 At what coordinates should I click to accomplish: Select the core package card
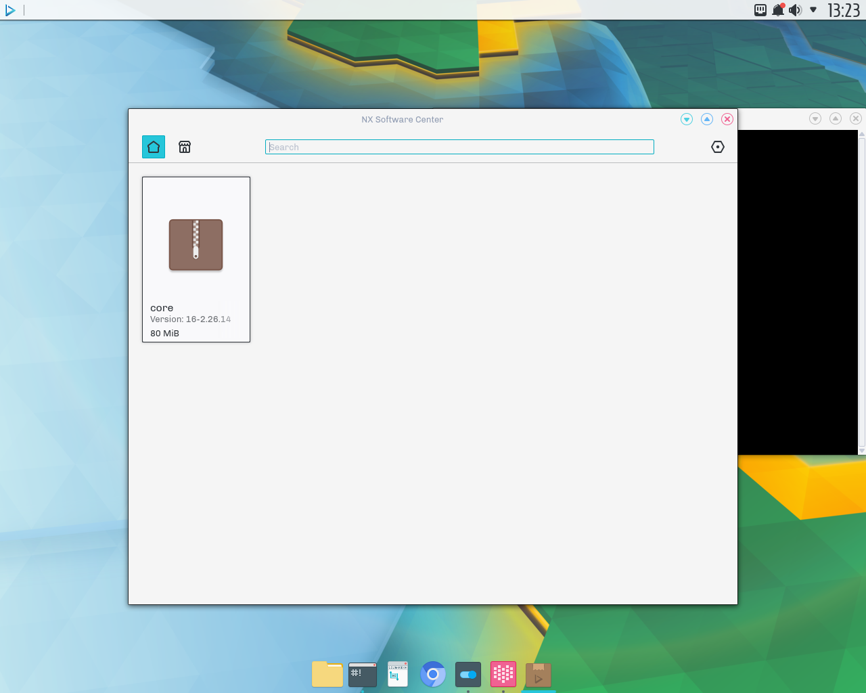click(x=196, y=259)
